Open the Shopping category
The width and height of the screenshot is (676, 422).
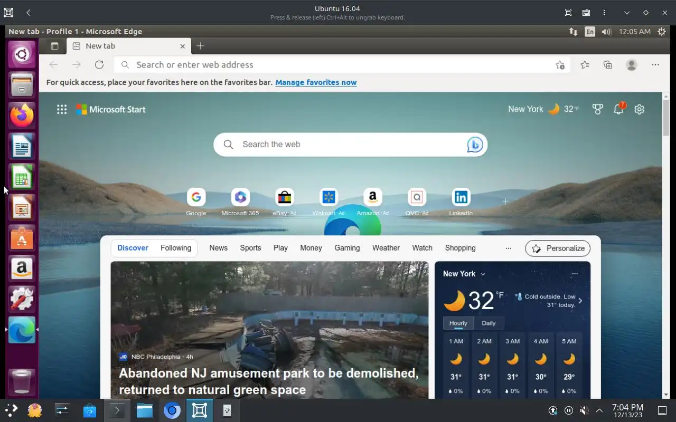461,248
